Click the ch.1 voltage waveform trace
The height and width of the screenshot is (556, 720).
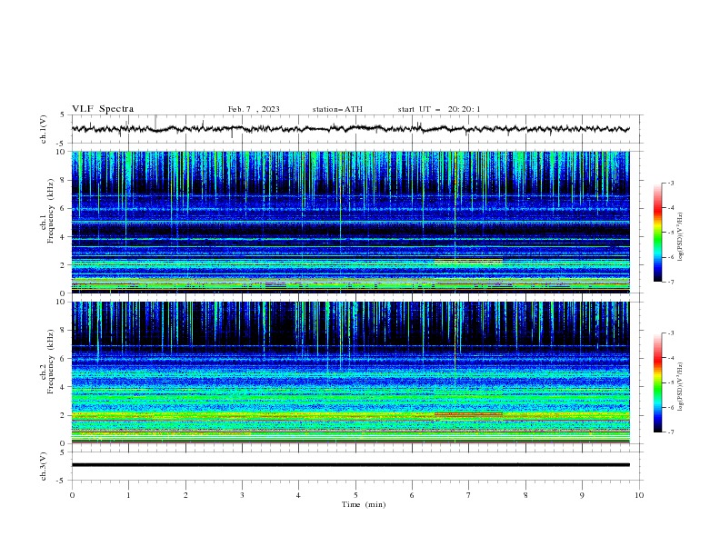point(350,129)
